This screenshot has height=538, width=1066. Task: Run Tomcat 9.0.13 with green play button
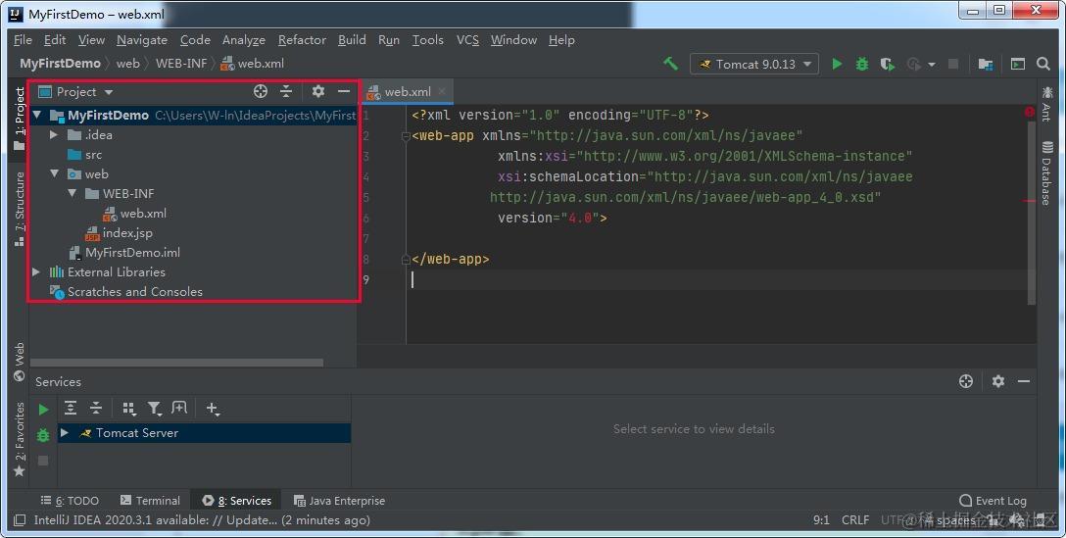837,64
